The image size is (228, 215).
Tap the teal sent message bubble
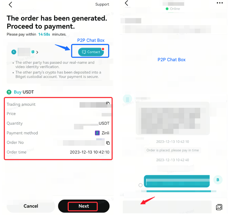177,181
